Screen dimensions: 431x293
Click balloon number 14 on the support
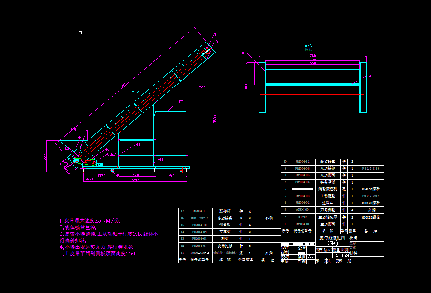pyautogui.click(x=139, y=144)
